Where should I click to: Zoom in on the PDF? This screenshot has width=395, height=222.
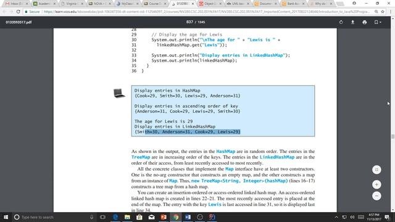click(x=376, y=184)
